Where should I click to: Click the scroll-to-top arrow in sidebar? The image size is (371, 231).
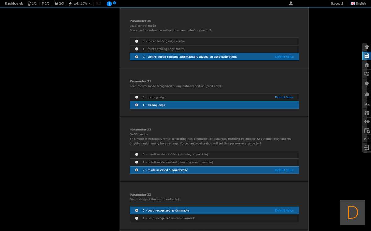tap(367, 47)
